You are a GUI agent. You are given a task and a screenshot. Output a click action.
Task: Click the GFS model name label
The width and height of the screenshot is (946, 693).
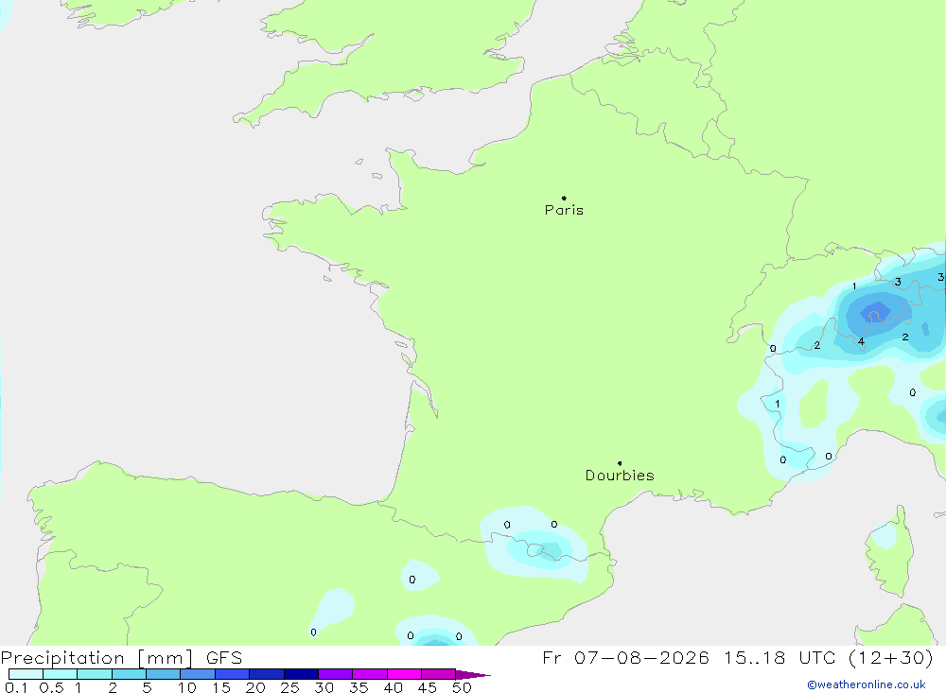(x=224, y=658)
